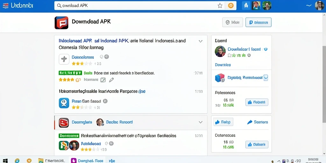Open the green-background user avatar in header
326x163 pixels.
tap(267, 6)
